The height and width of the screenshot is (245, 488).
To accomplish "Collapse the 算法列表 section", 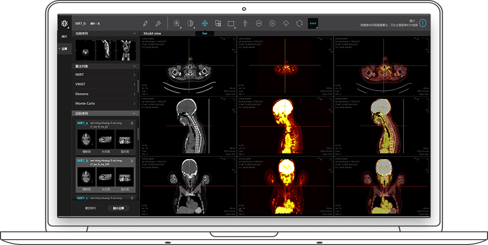I will pyautogui.click(x=135, y=66).
